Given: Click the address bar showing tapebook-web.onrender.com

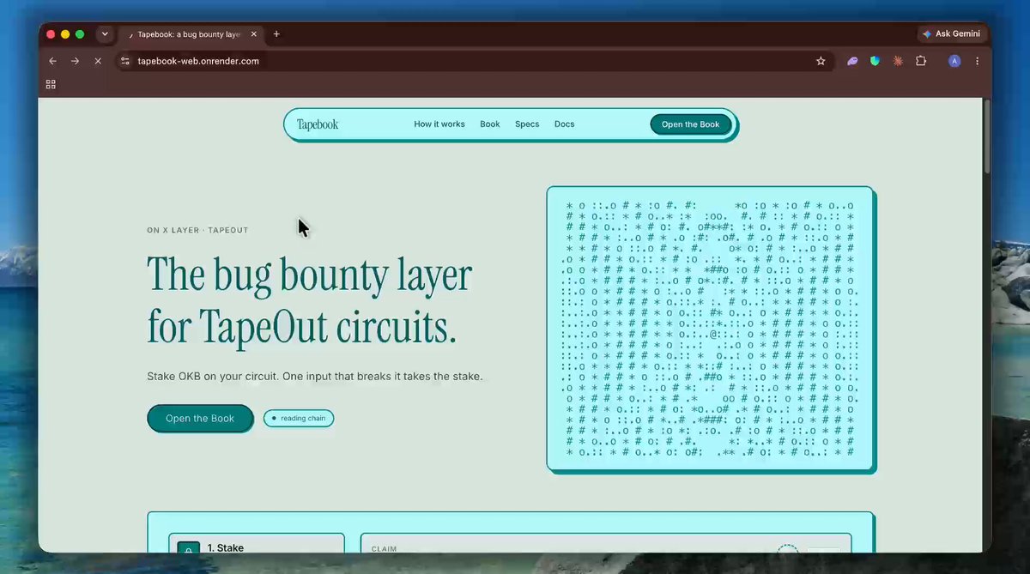Looking at the screenshot, I should tap(463, 61).
